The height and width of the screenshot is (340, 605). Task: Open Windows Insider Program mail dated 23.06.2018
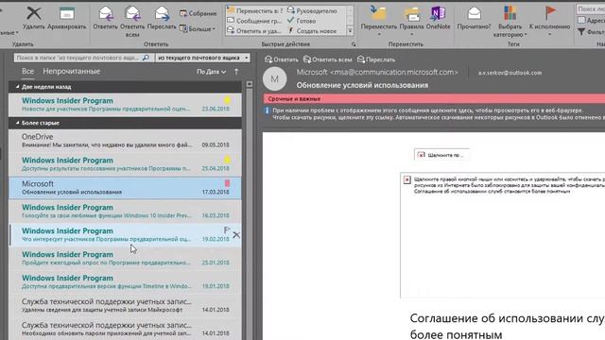[125, 105]
